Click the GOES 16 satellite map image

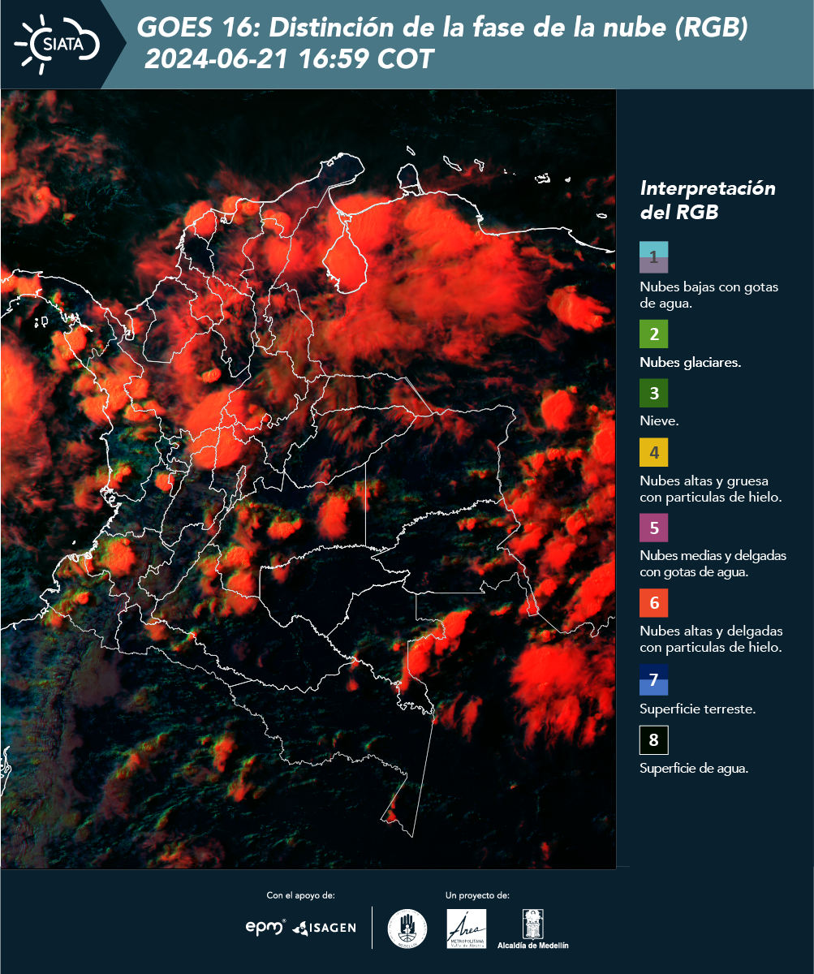pos(308,479)
